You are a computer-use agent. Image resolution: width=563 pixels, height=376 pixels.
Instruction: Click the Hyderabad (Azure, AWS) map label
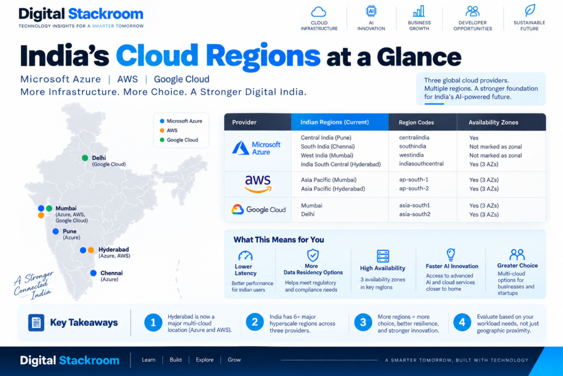[114, 252]
